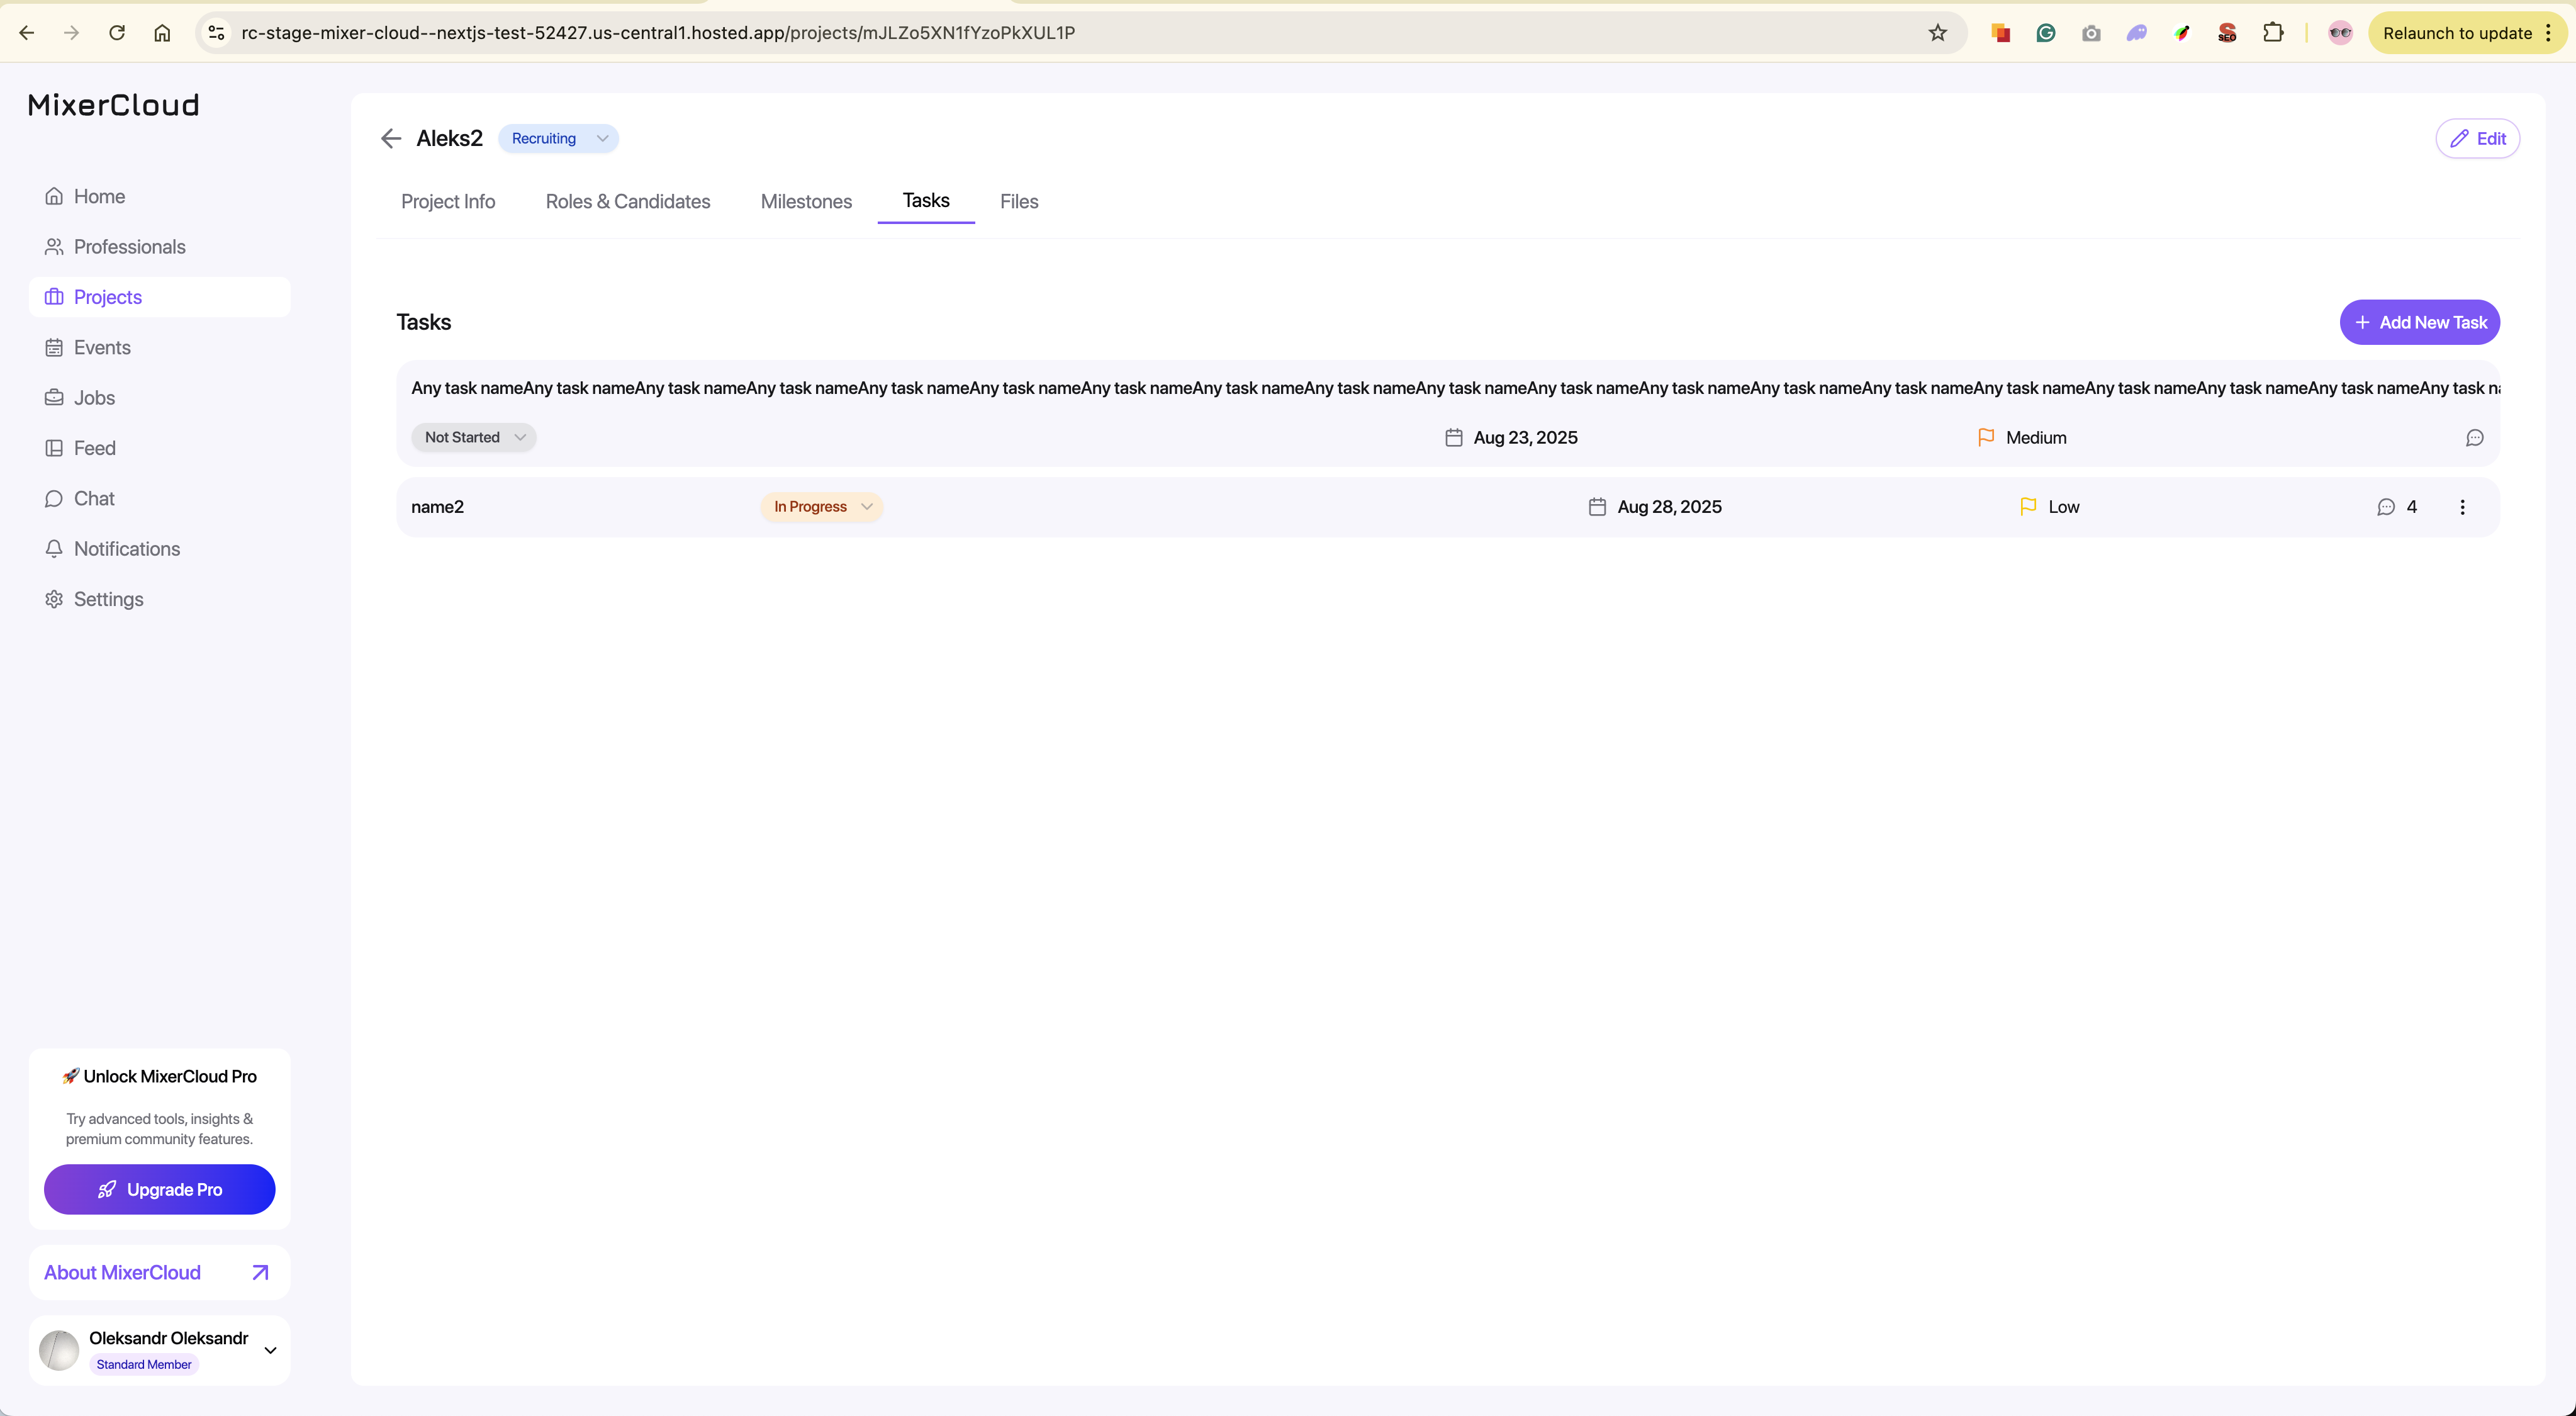
Task: Open the Roles & Candidates tab
Action: (x=628, y=201)
